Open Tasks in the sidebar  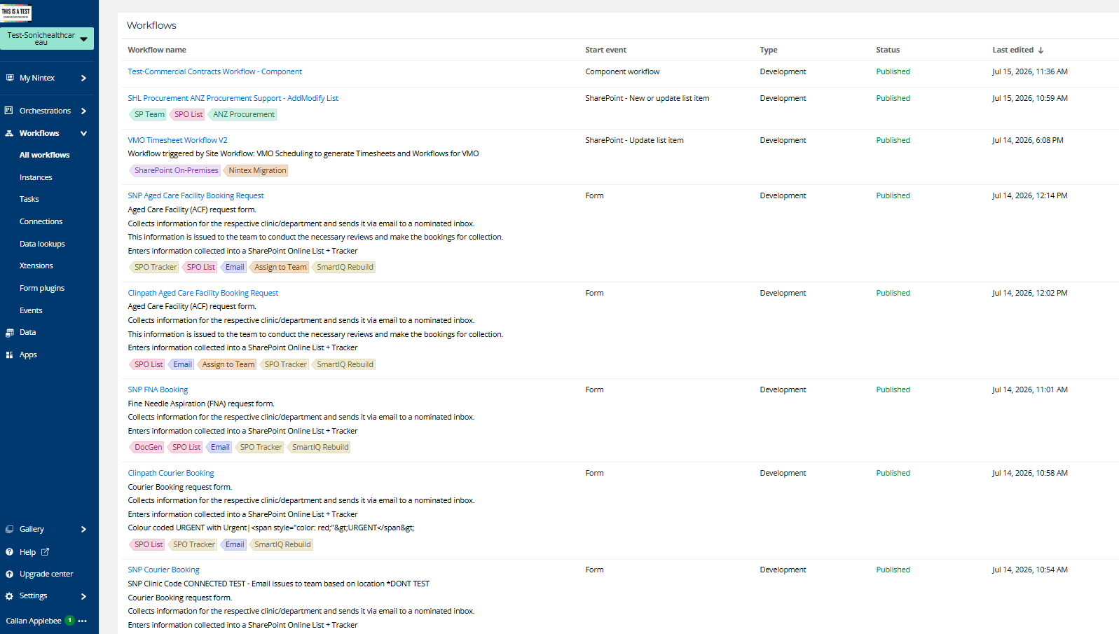point(29,200)
